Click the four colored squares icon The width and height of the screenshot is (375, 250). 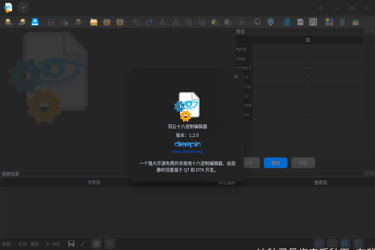coord(329,22)
